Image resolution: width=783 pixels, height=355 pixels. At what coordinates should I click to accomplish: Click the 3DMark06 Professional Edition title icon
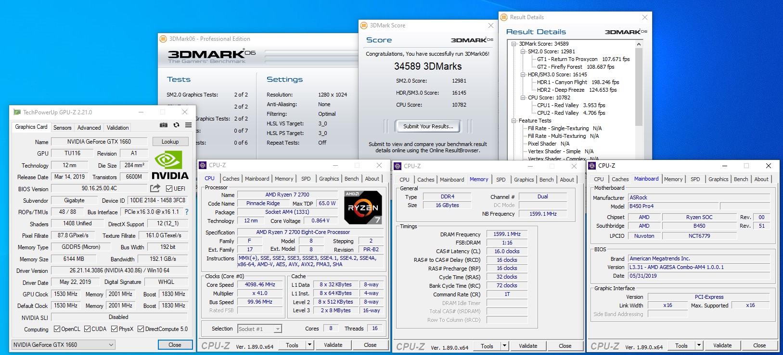(163, 39)
